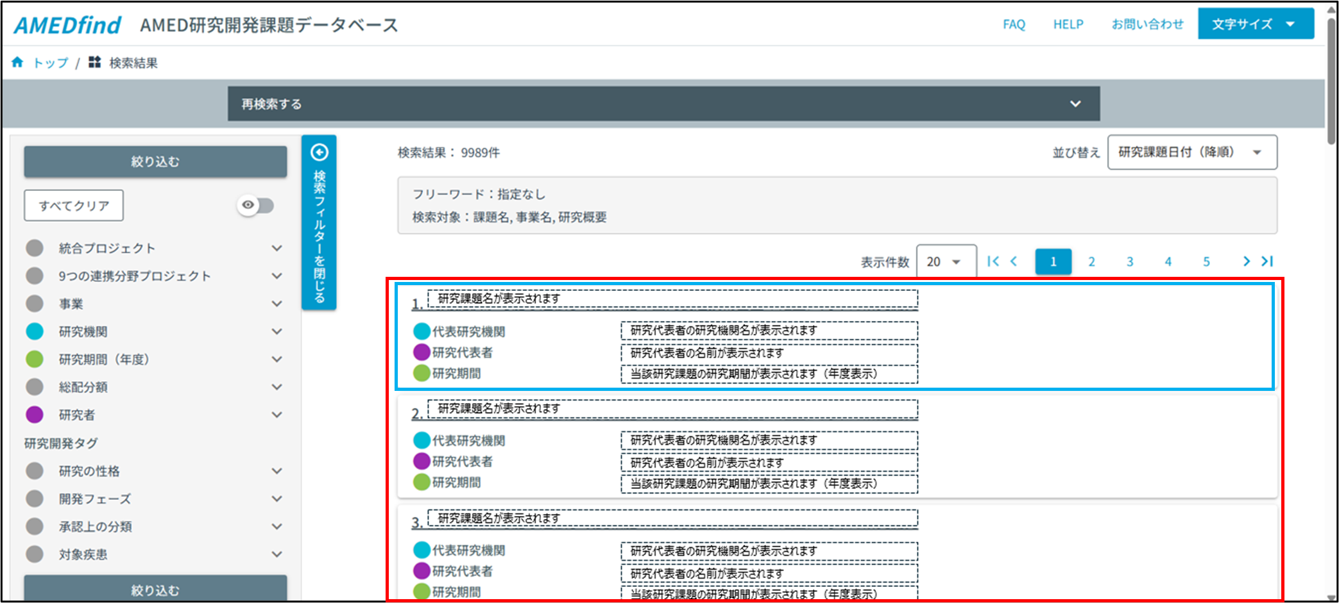The height and width of the screenshot is (603, 1339).
Task: Go to the first results page icon
Action: 993,261
